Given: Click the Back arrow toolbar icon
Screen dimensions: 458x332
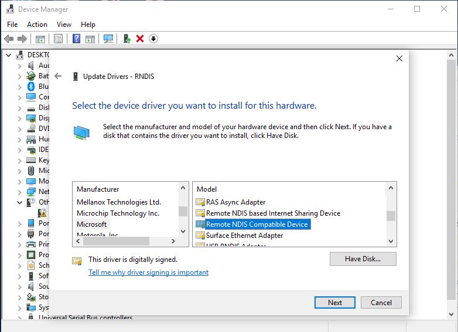Looking at the screenshot, I should (x=9, y=39).
